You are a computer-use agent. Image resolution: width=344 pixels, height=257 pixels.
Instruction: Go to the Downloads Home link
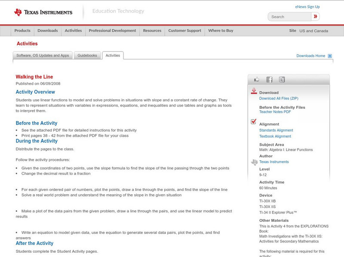pos(310,56)
